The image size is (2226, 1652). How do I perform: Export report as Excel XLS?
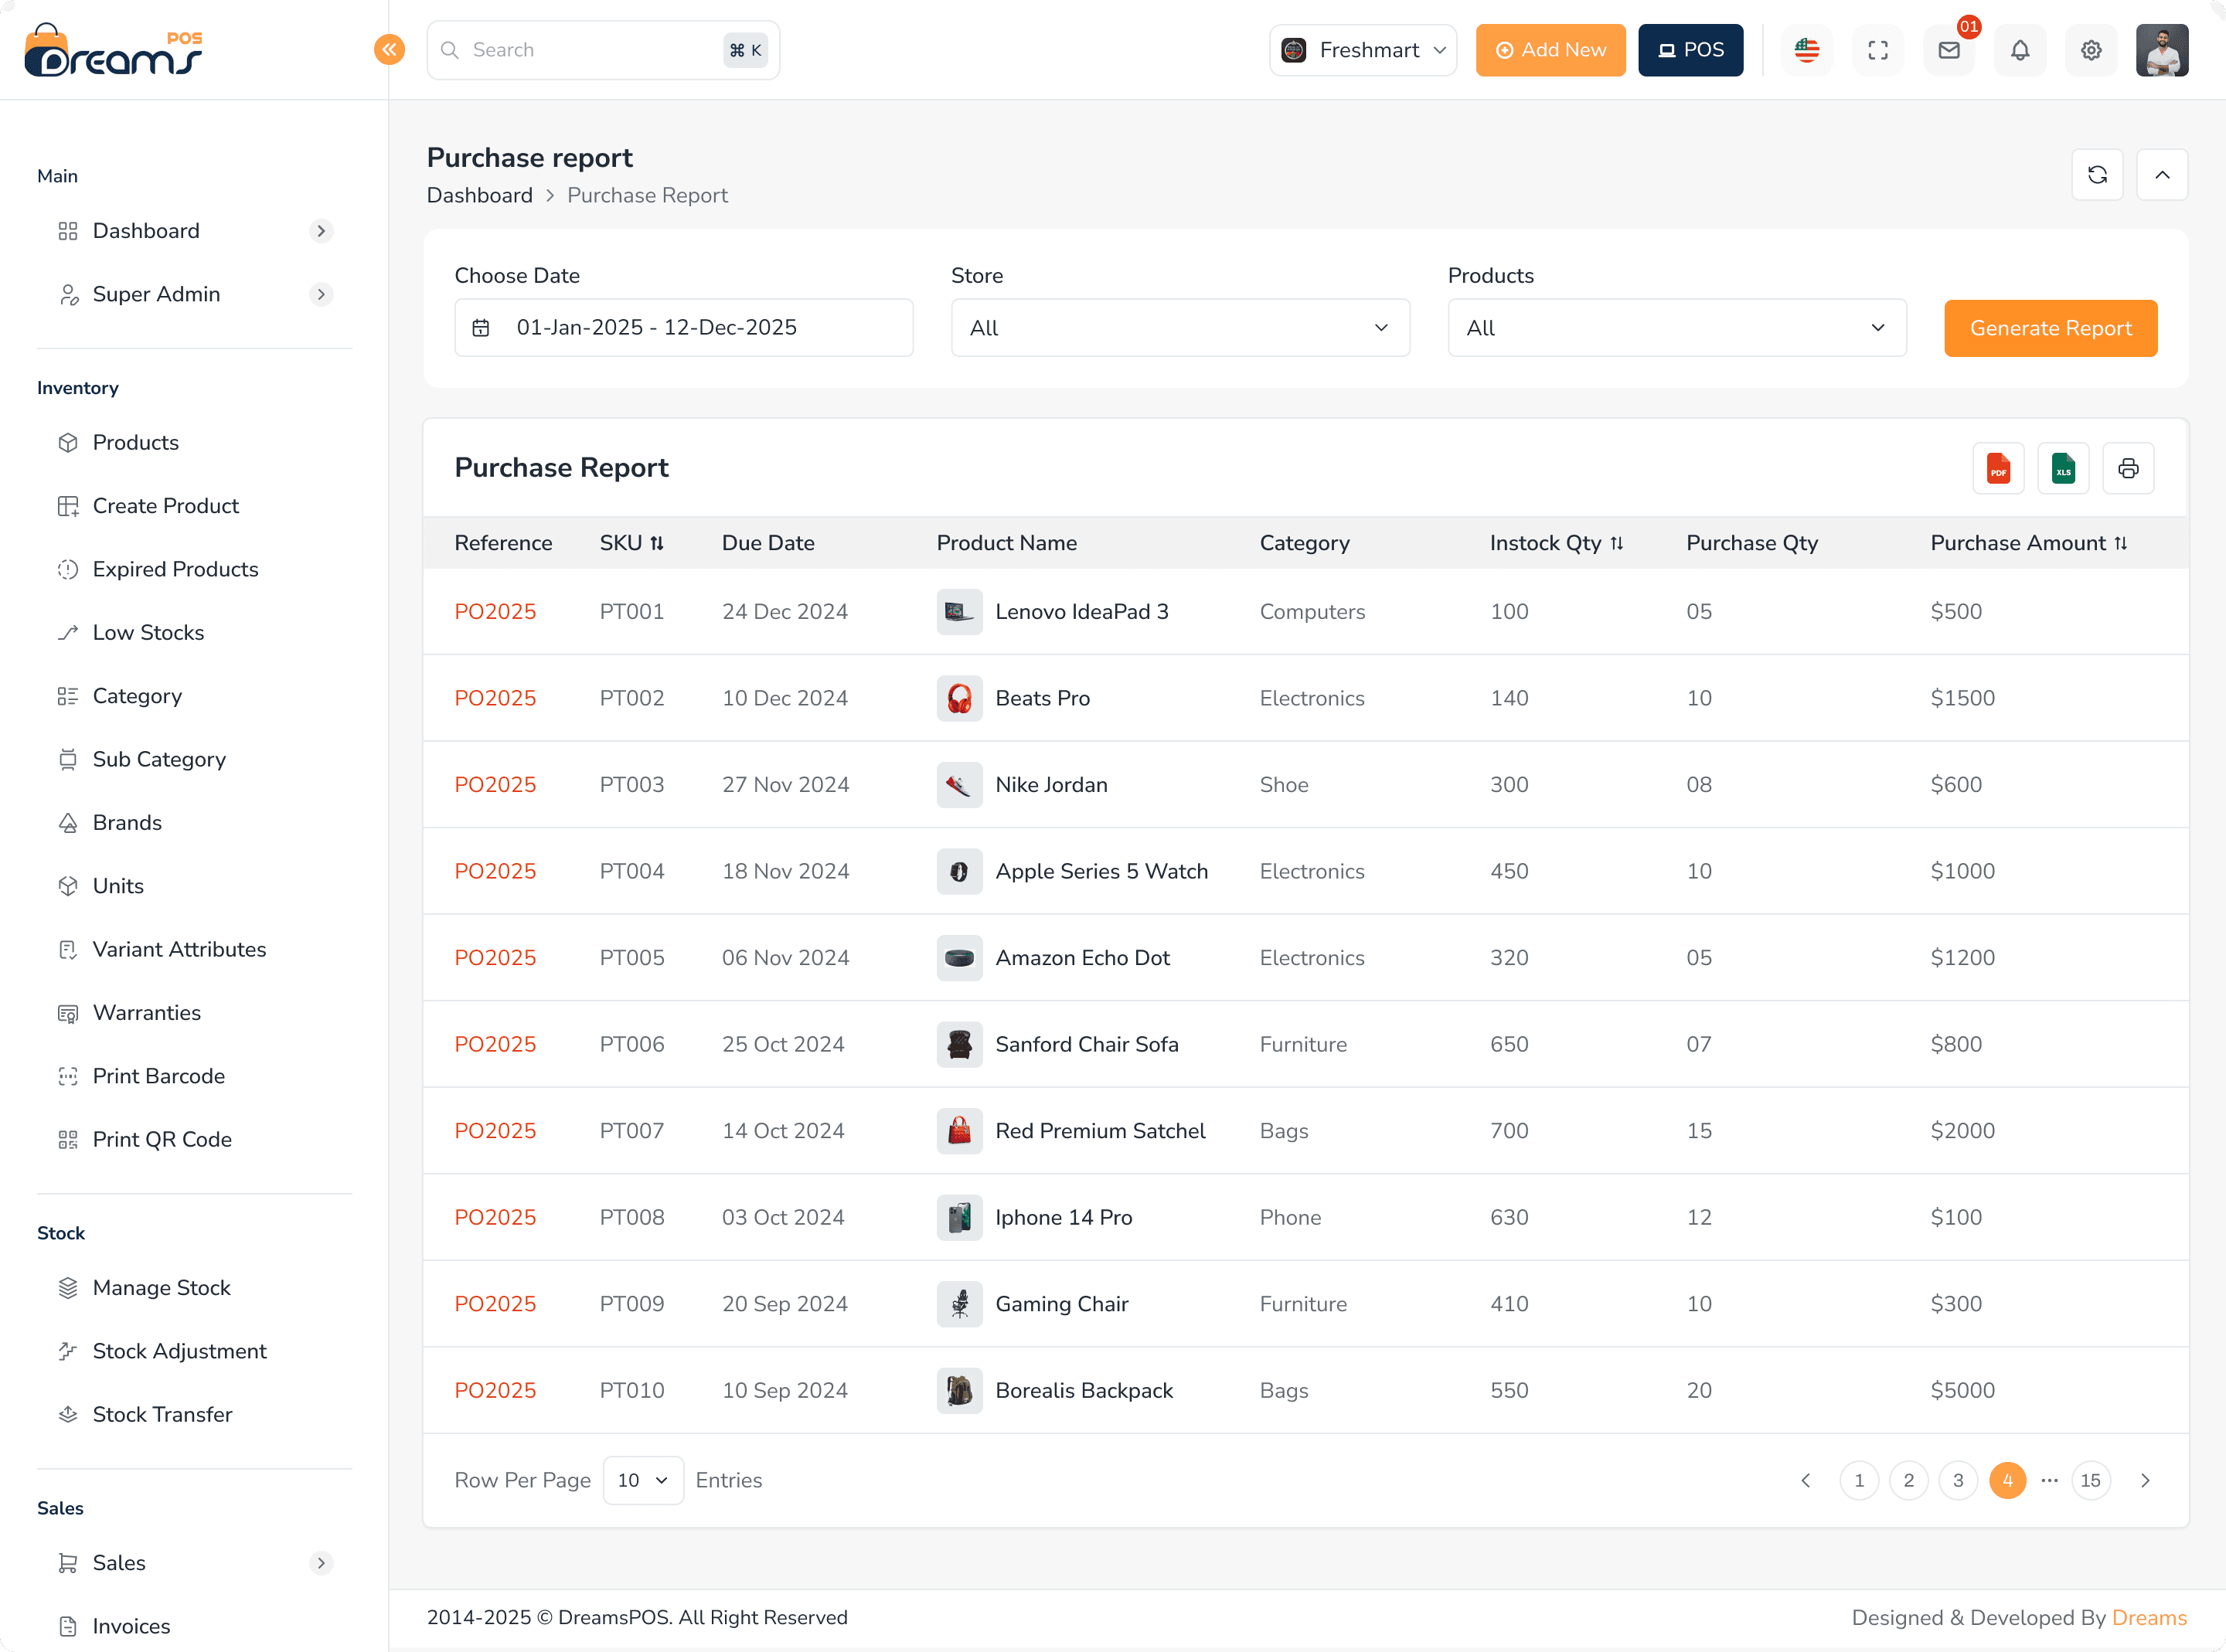[x=2062, y=468]
